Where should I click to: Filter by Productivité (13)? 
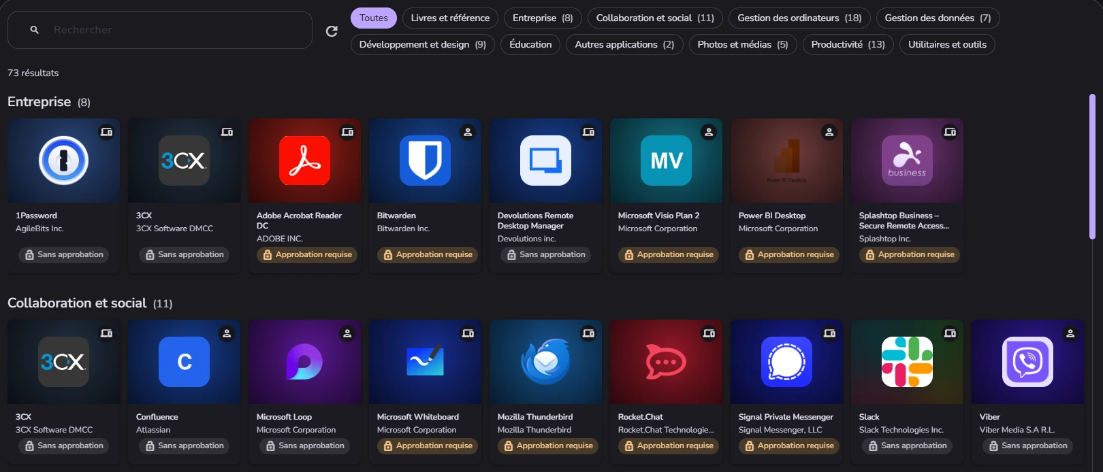point(848,45)
